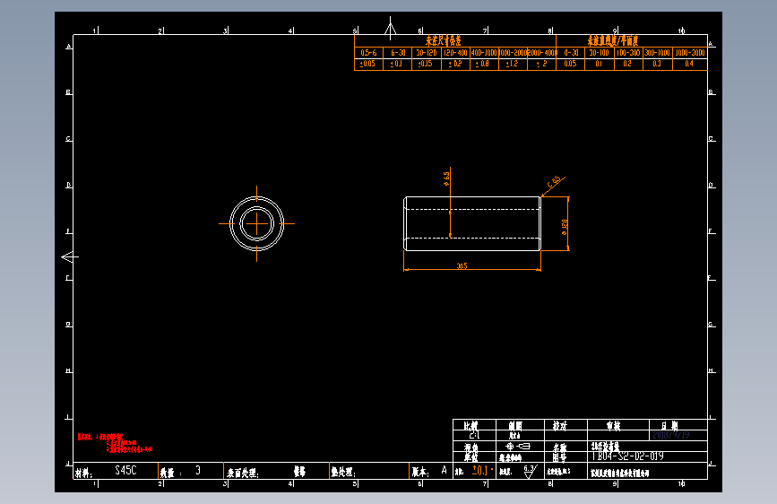Click the orange "±0.1" tolerance in title block
The image size is (777, 504).
coord(480,470)
